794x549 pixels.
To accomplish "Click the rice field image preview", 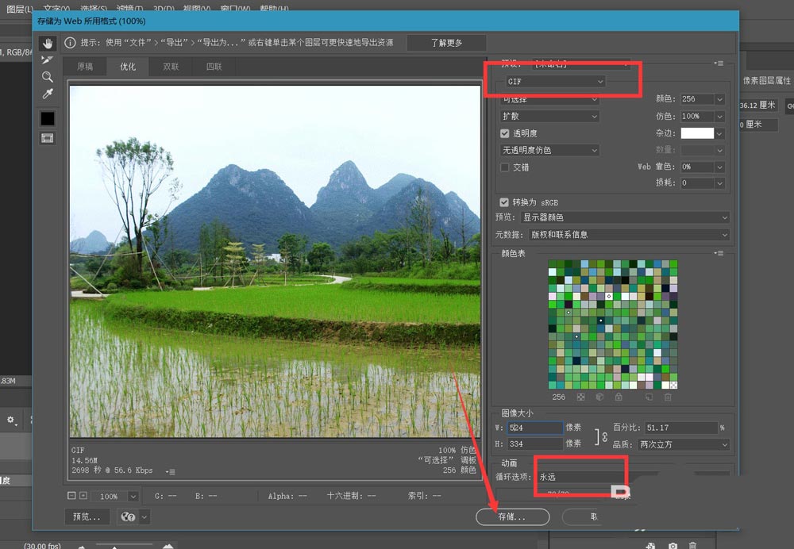I will click(275, 261).
